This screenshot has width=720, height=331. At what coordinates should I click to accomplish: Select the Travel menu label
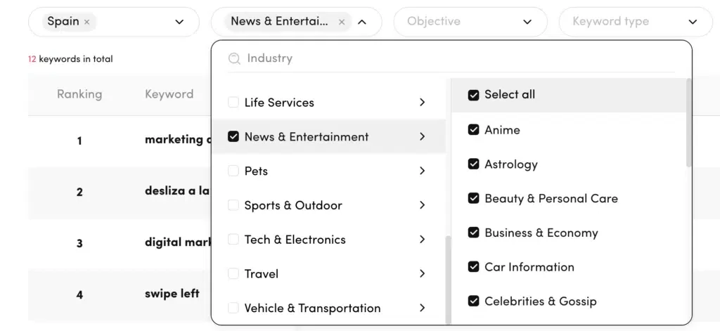click(262, 273)
